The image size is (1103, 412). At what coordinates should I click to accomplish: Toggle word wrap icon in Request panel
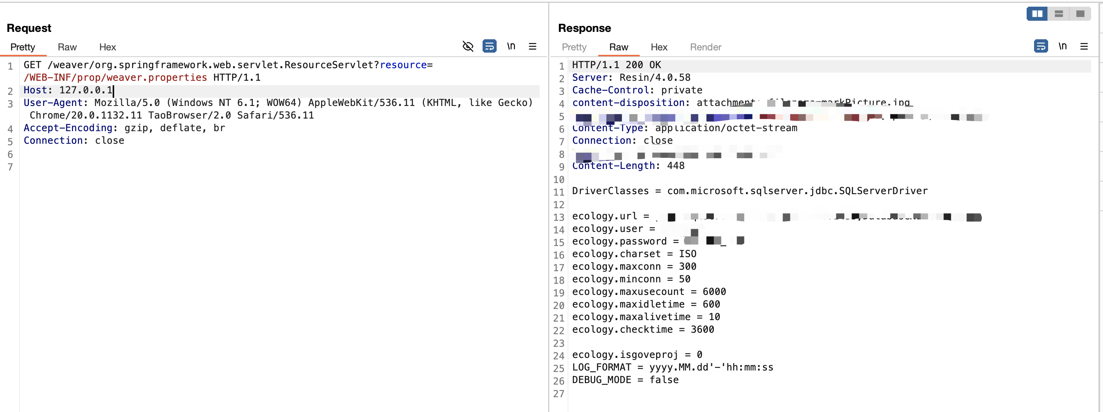coord(489,46)
